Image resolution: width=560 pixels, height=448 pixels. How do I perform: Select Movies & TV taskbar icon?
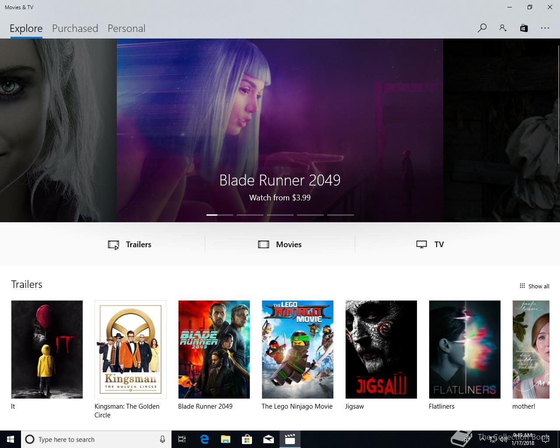(290, 439)
